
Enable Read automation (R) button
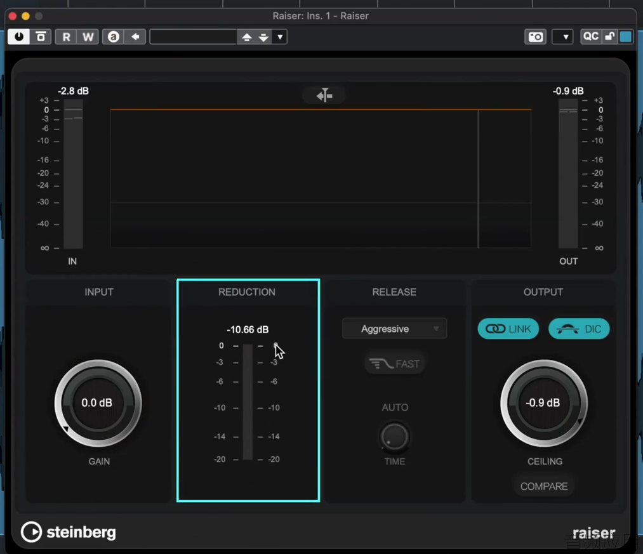point(66,37)
